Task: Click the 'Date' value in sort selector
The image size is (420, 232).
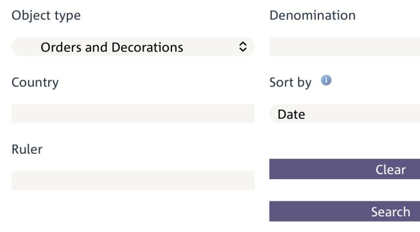Action: tap(291, 114)
